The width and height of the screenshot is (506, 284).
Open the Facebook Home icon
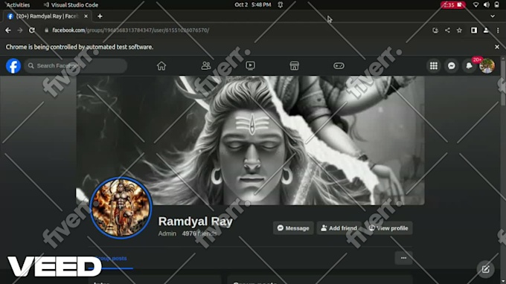point(161,65)
